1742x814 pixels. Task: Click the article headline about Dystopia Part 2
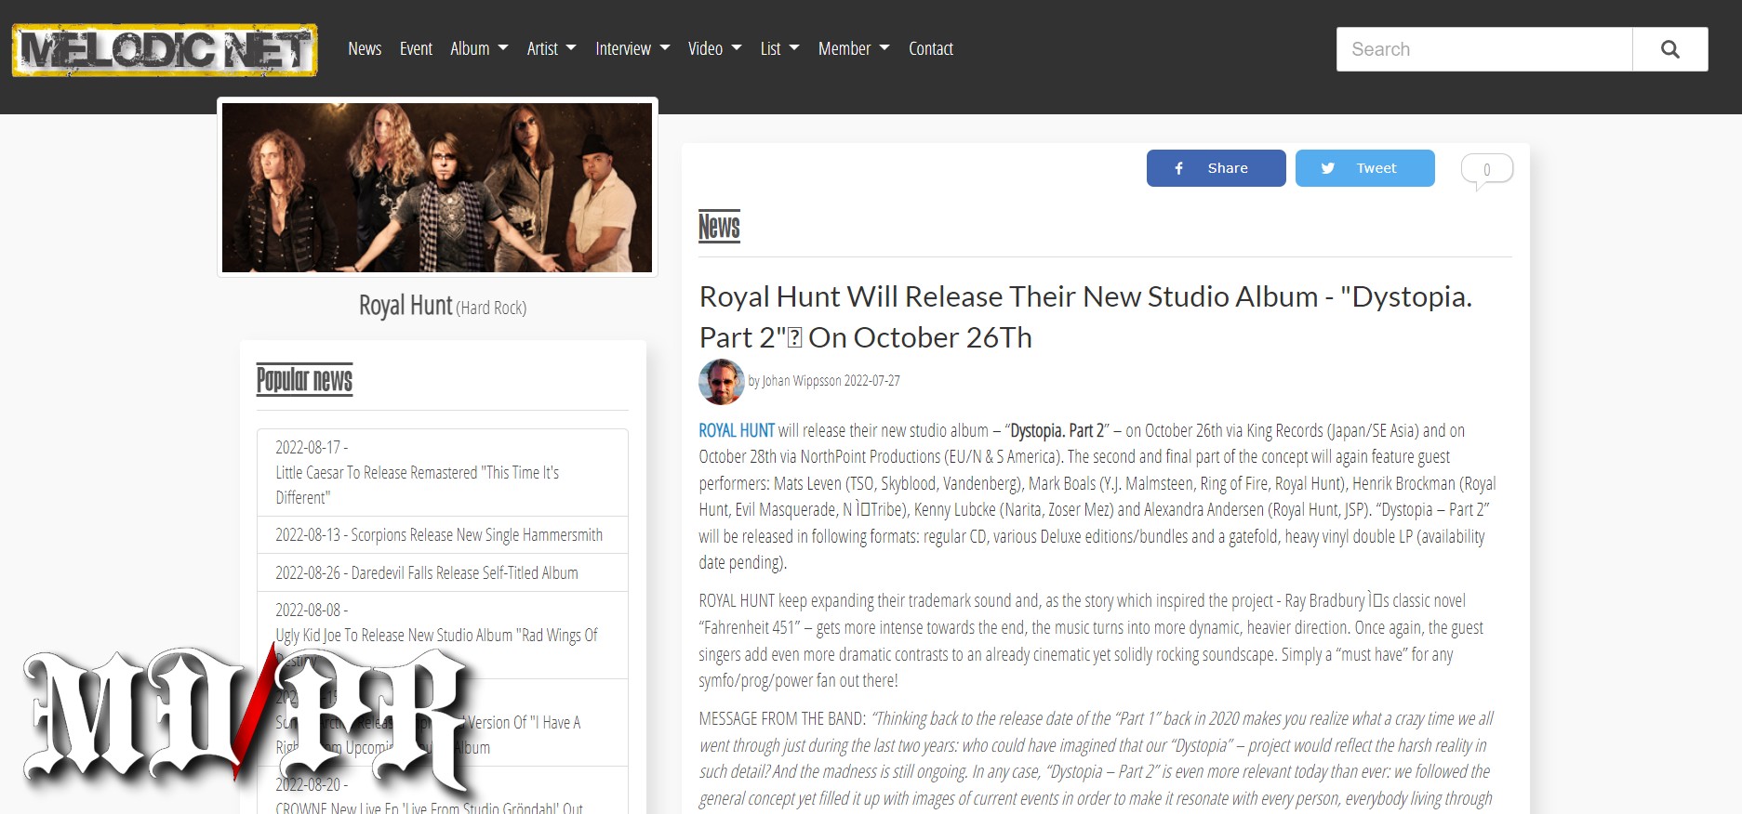tap(1085, 317)
